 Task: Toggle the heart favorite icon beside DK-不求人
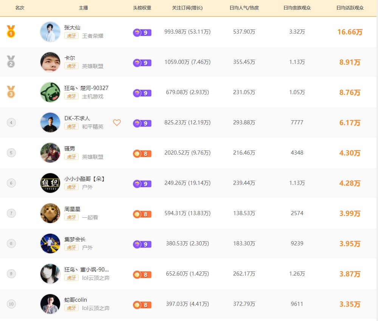coord(117,123)
